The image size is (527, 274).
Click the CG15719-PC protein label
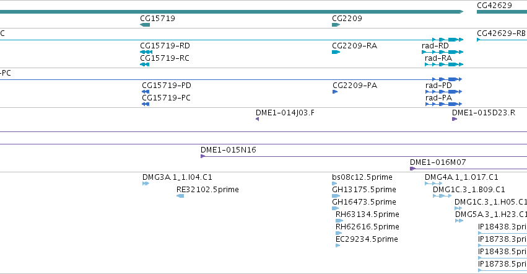pyautogui.click(x=166, y=97)
